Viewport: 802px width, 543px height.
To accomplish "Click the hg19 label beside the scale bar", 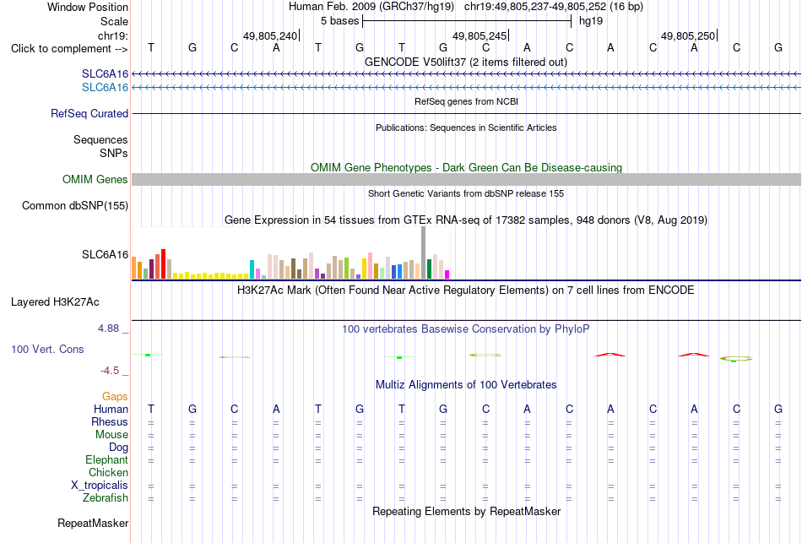I will pyautogui.click(x=591, y=21).
